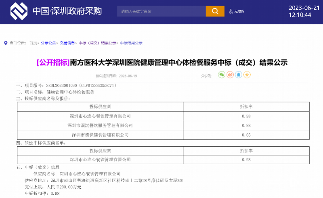
Task: Click the supplier address line 深圳市南山区粤海街道
Action: point(104,181)
